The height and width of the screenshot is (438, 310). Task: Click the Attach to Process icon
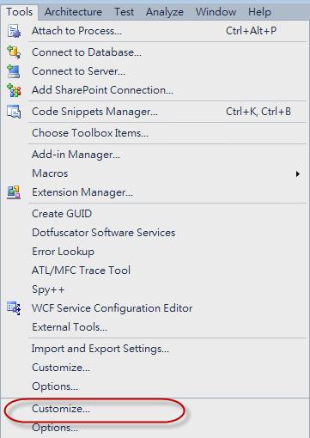click(x=14, y=31)
